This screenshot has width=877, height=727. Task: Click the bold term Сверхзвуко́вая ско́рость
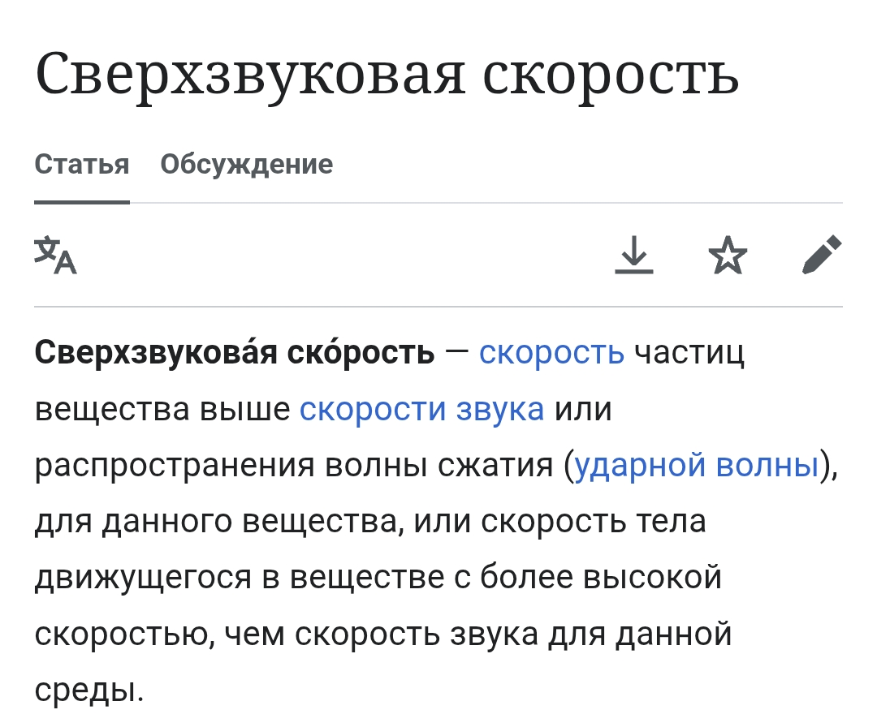click(x=235, y=353)
